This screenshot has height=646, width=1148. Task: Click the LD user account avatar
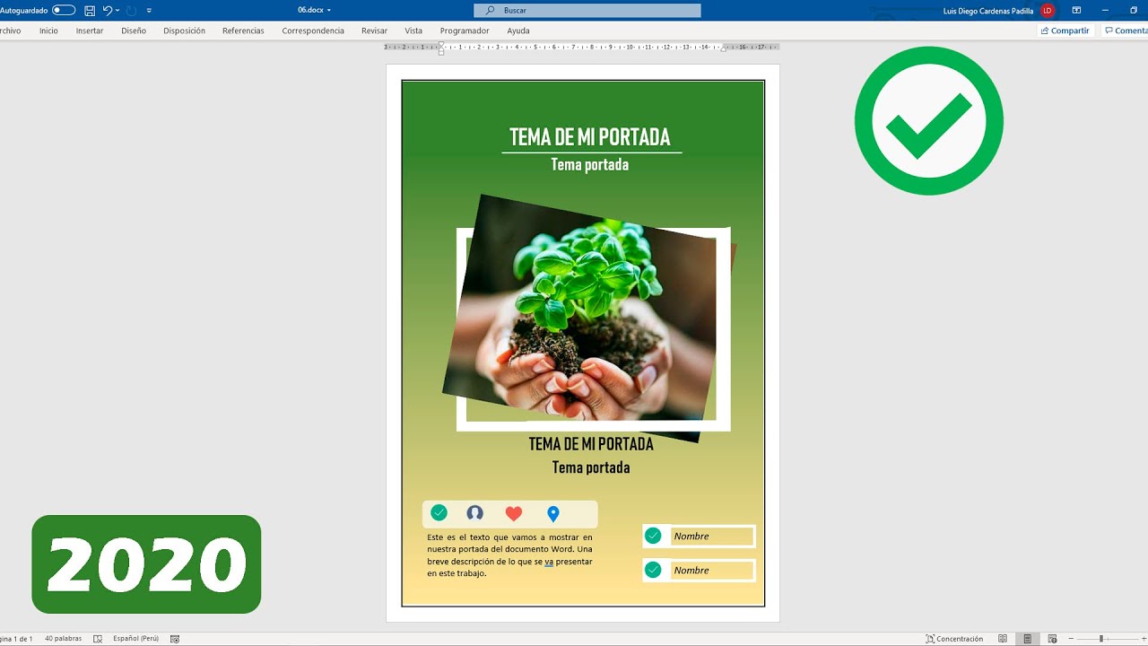click(1047, 11)
